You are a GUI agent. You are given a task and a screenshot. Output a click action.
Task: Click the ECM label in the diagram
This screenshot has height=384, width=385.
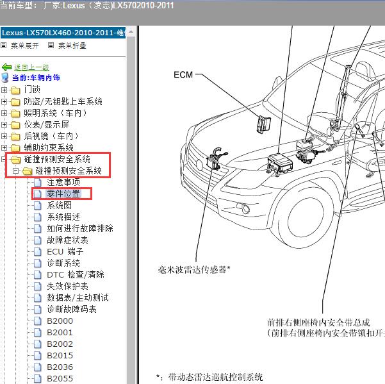[183, 75]
